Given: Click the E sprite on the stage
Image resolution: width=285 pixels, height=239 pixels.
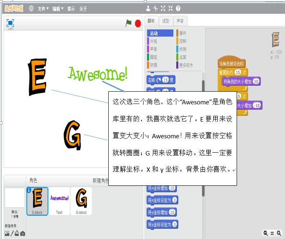Looking at the screenshot, I should click(x=37, y=77).
